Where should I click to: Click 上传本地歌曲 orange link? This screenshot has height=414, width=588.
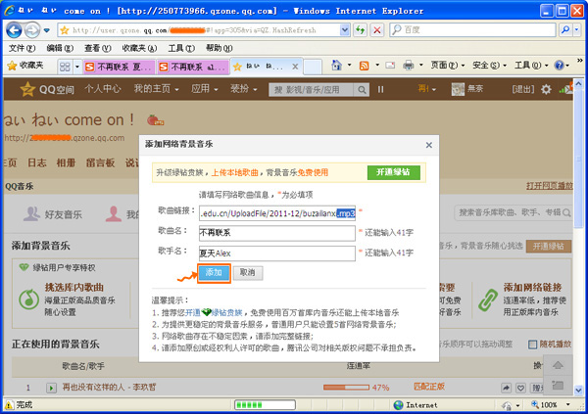pos(235,172)
